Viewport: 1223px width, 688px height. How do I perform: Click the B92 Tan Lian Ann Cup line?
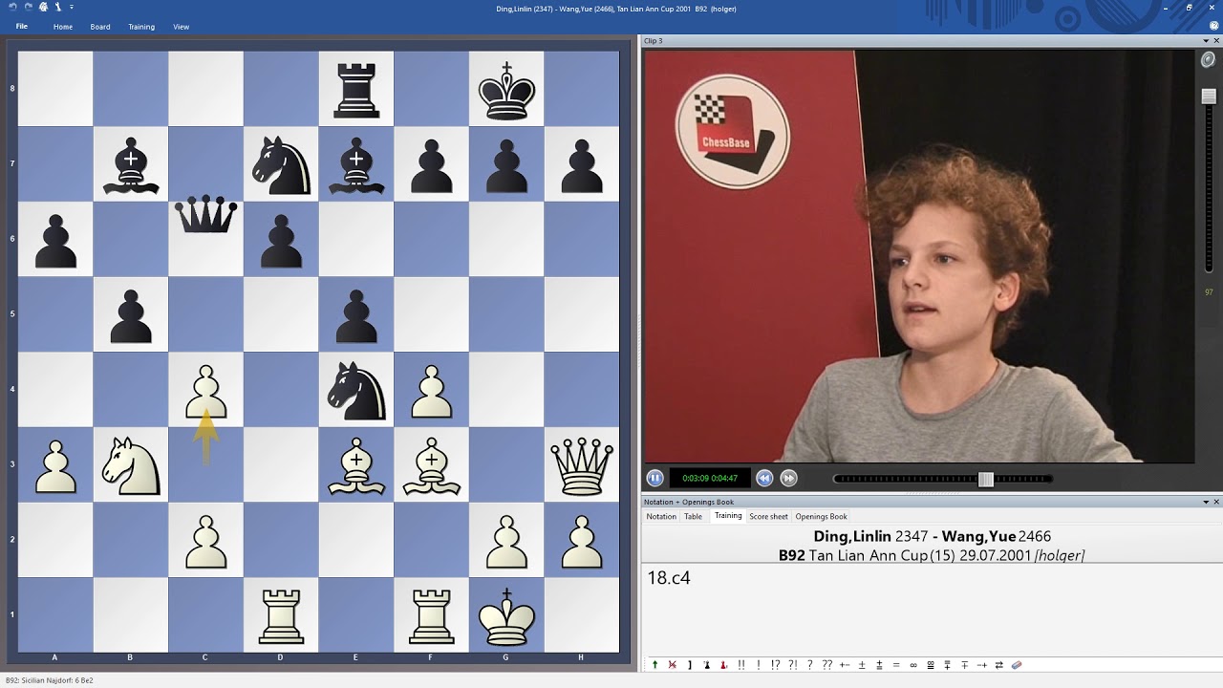click(x=932, y=555)
